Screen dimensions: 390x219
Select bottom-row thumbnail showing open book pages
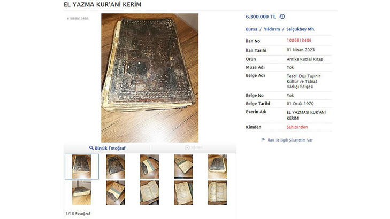(x=149, y=192)
